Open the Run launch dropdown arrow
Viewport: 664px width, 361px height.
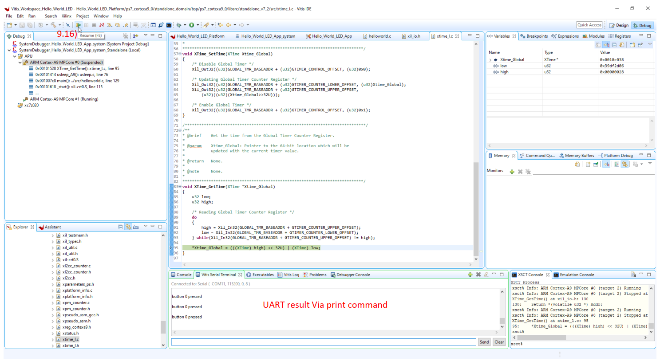click(x=198, y=25)
